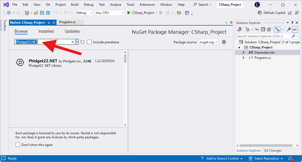Image resolution: width=302 pixels, height=162 pixels.
Task: Toggle Preview Selected Items icon
Action: [x=295, y=29]
